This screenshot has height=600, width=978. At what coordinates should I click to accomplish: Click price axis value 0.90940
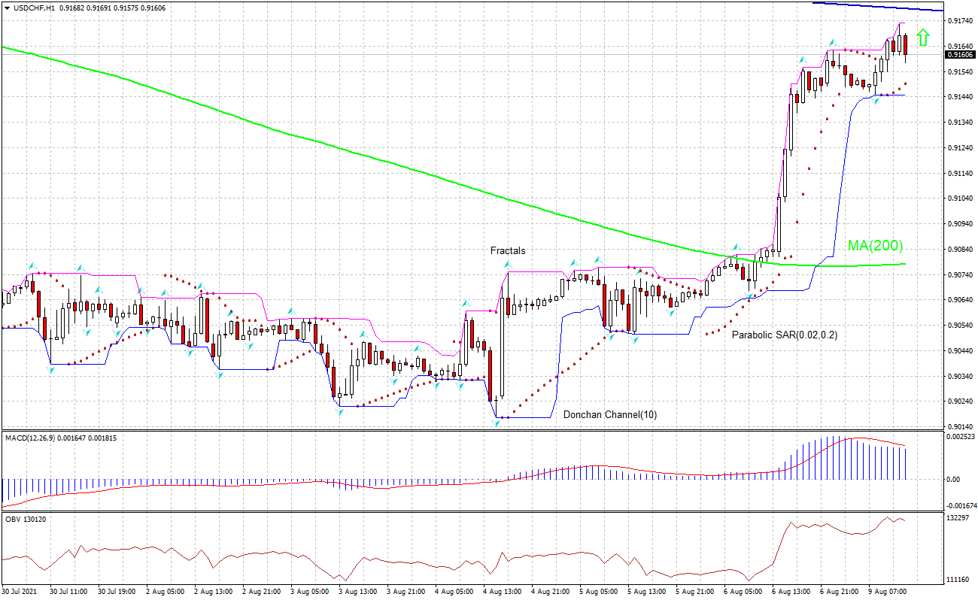(959, 224)
